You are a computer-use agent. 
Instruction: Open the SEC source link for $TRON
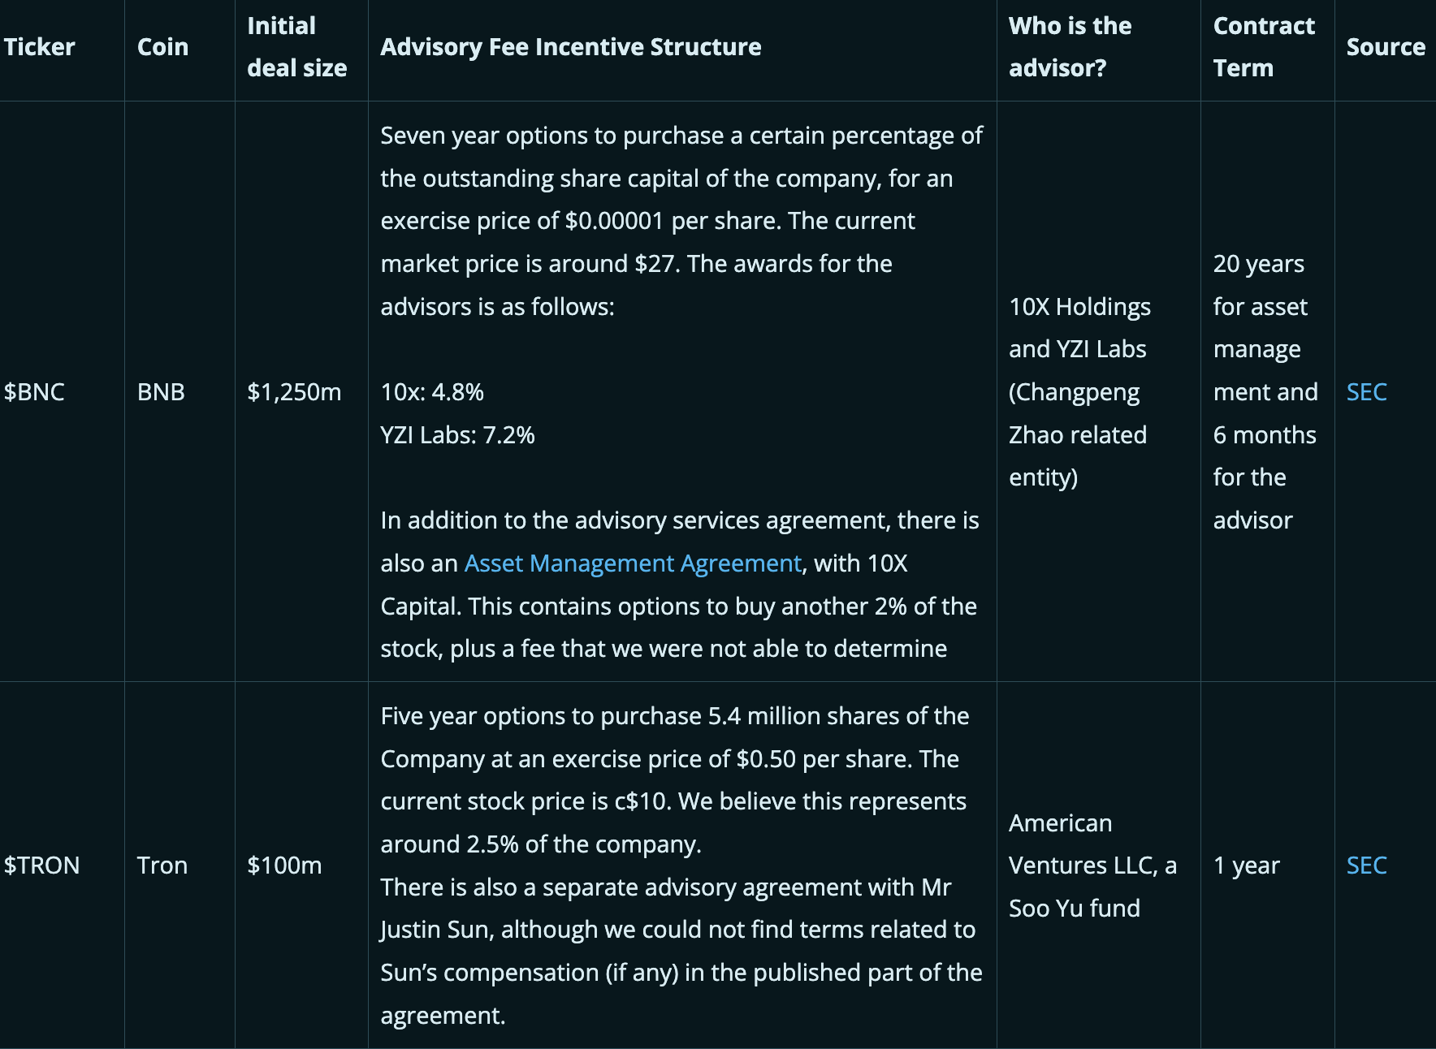tap(1366, 866)
